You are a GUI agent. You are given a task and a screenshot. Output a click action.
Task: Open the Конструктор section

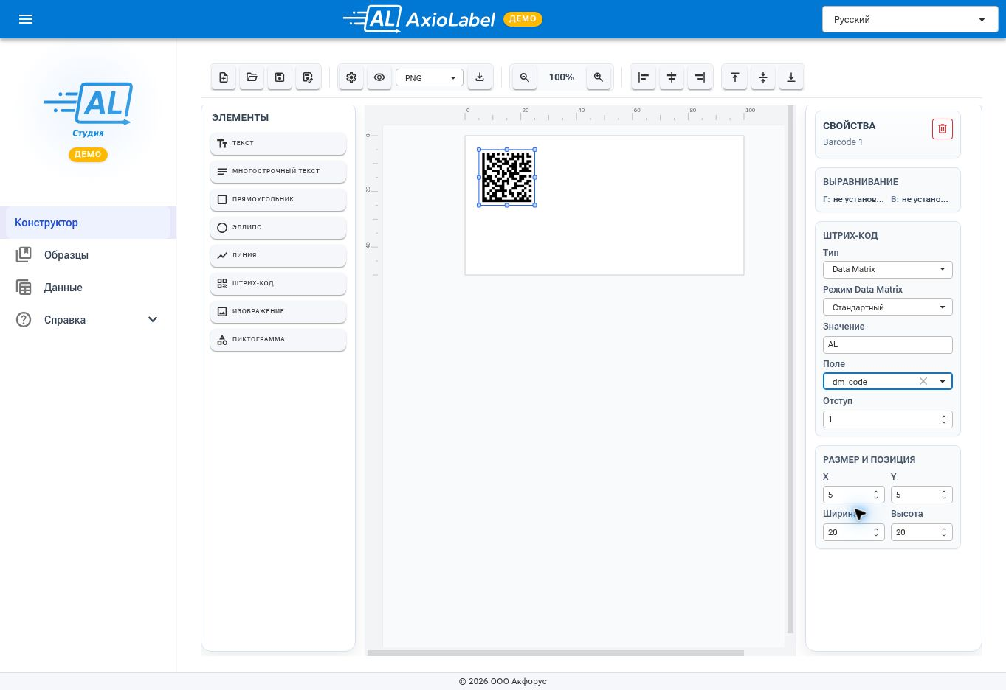pyautogui.click(x=88, y=223)
